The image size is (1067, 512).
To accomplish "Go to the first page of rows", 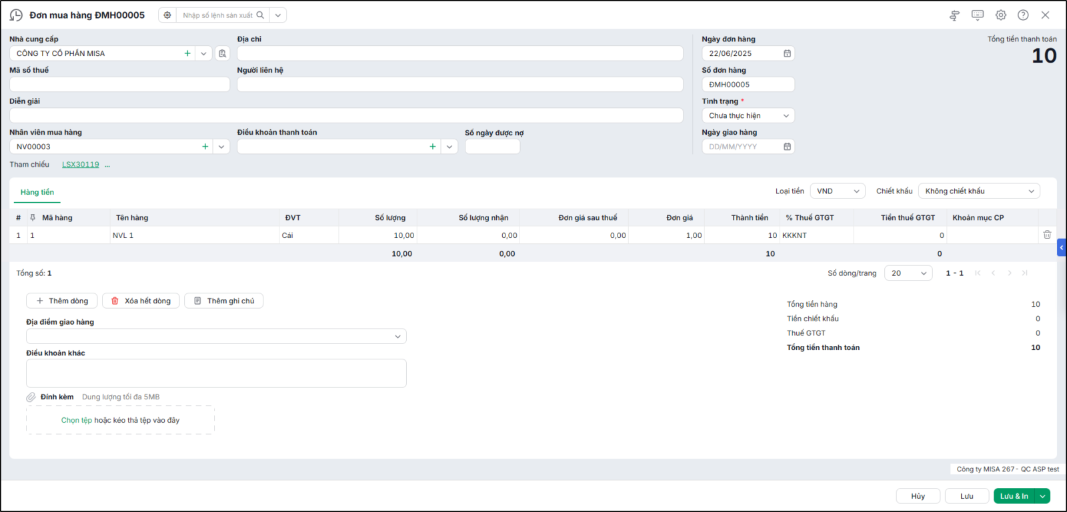I will [978, 273].
